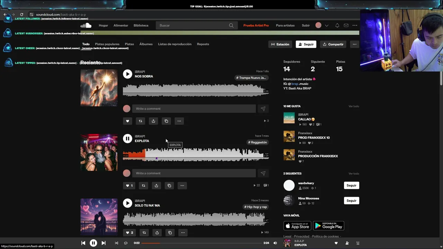Image resolution: width=443 pixels, height=249 pixels.
Task: Play the NOS SOBRA track
Action: 127,74
